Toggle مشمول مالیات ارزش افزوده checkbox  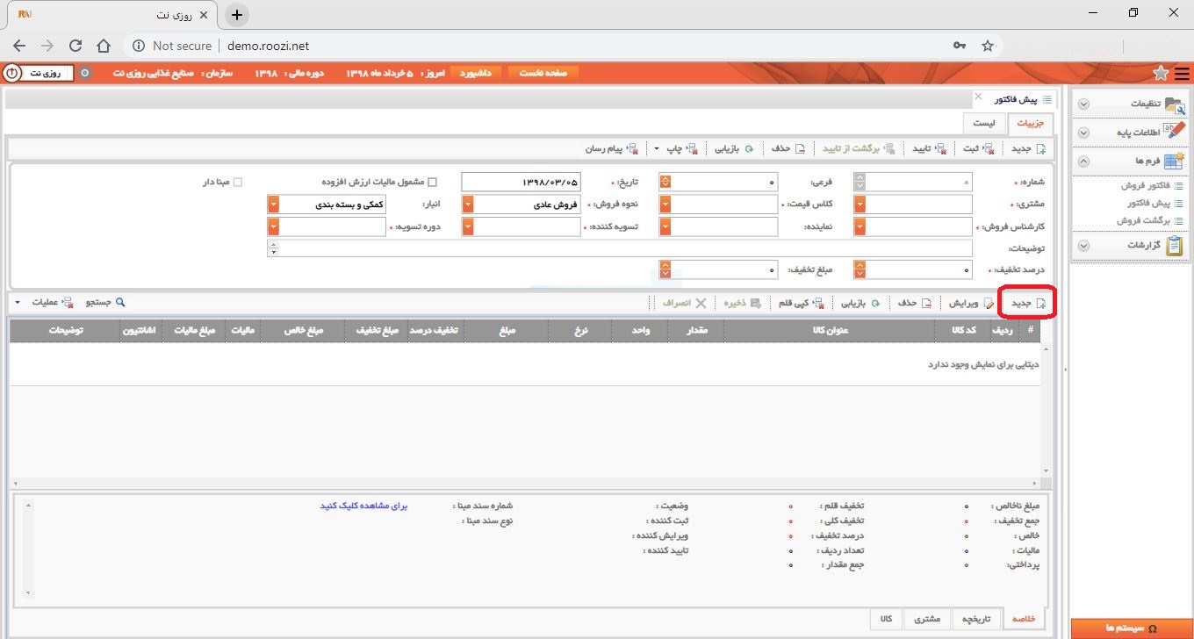pos(432,183)
